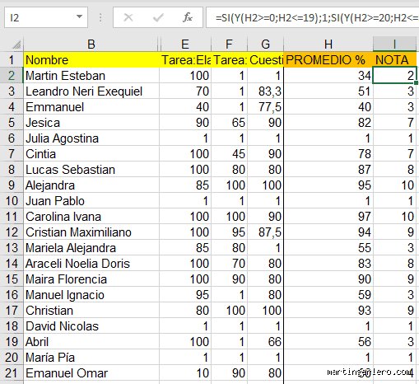Select the cell Cintia

click(x=91, y=154)
